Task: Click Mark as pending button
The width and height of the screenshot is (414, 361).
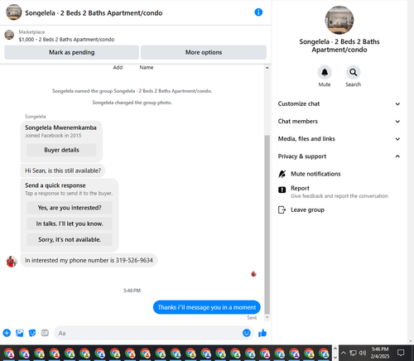Action: (71, 52)
